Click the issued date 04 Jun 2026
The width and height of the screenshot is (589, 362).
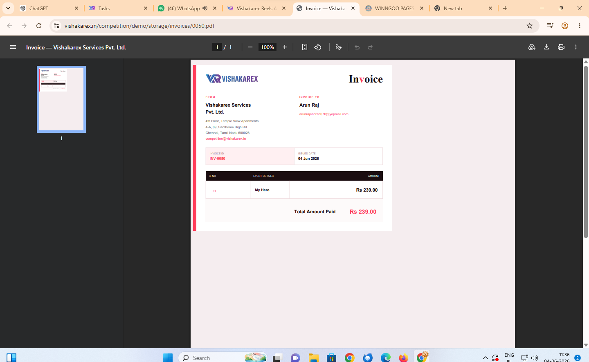coord(308,159)
